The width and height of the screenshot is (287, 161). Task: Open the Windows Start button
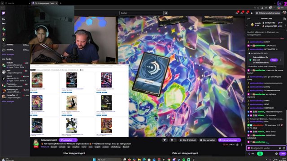[94, 160]
